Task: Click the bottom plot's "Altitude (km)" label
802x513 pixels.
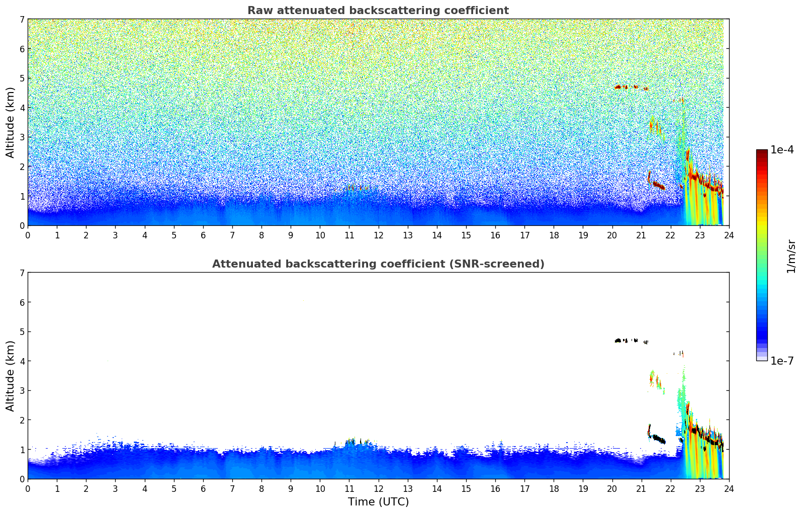Action: coord(11,376)
